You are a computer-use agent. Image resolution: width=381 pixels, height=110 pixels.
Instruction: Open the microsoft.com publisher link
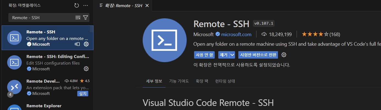[236, 34]
